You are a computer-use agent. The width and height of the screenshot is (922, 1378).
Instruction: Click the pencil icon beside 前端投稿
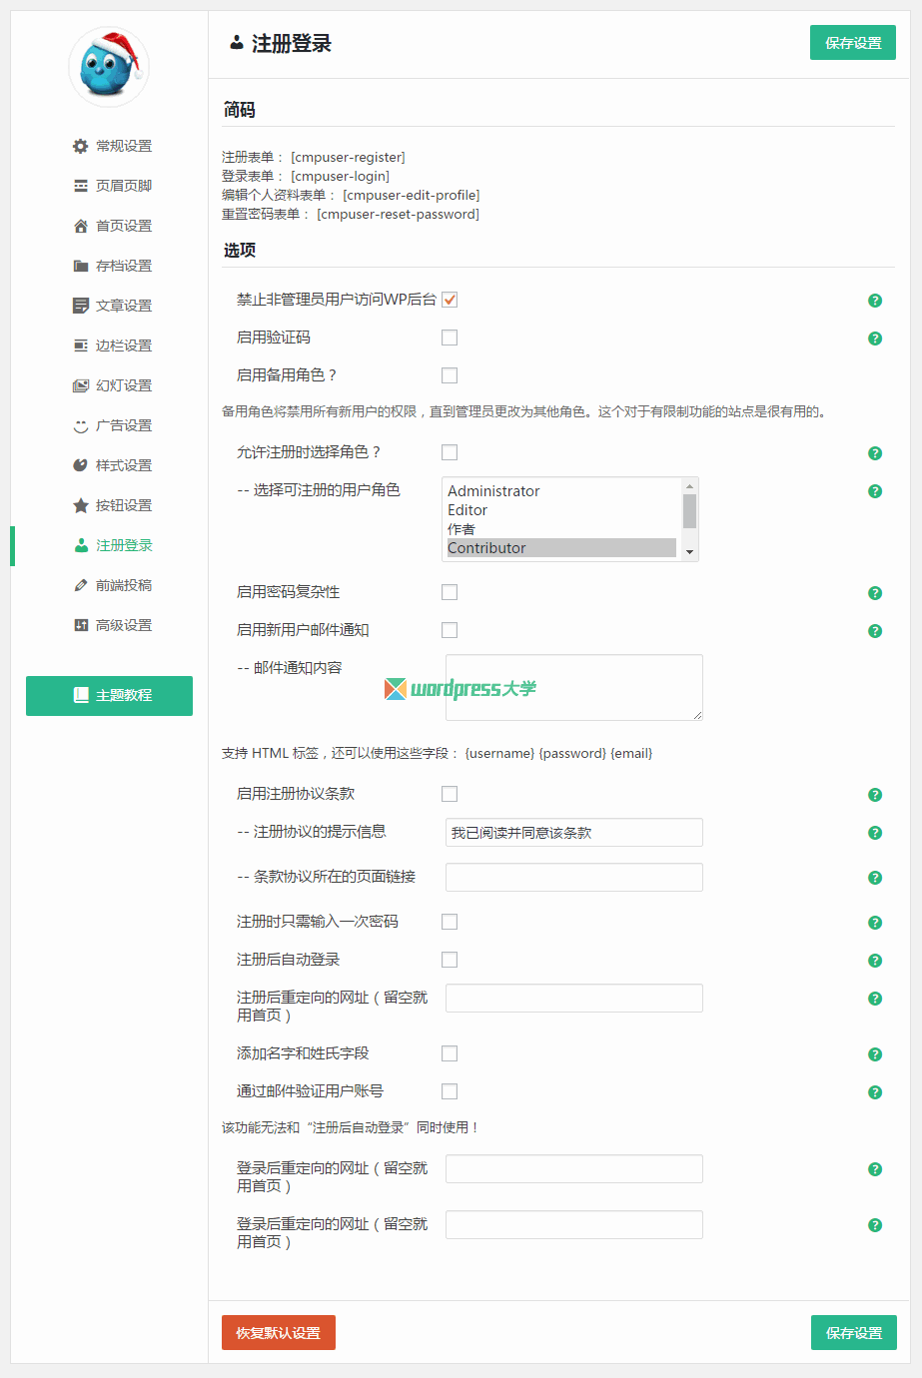pyautogui.click(x=81, y=585)
